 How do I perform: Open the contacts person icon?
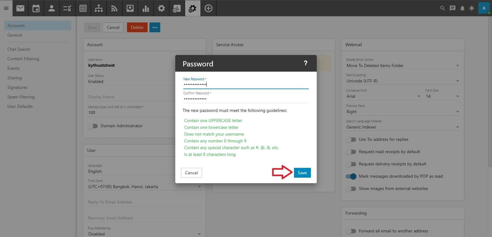coord(52,8)
